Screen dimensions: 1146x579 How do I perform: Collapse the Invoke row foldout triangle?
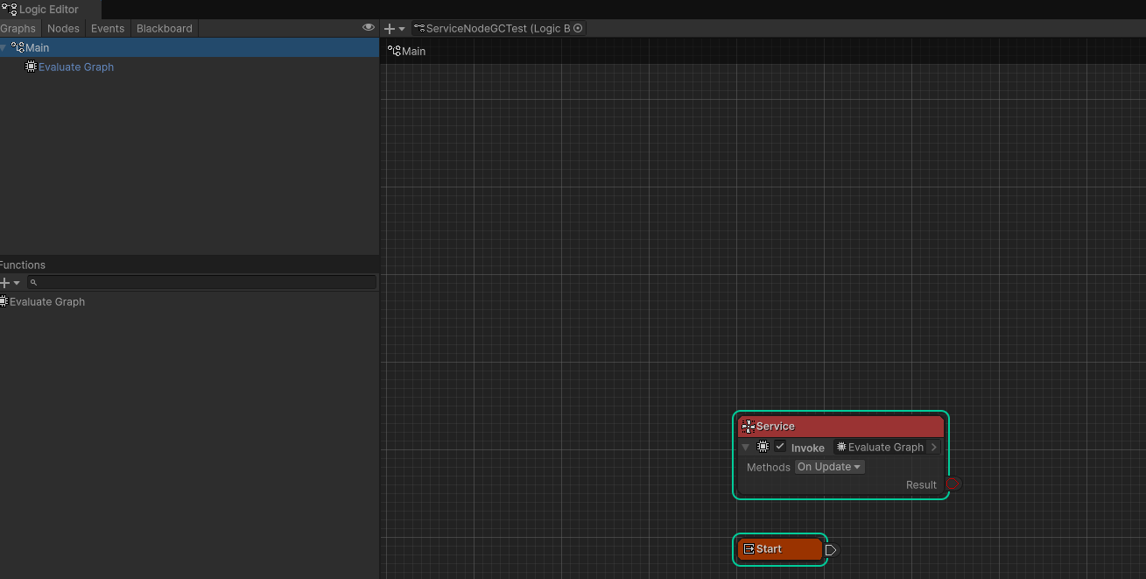tap(746, 448)
